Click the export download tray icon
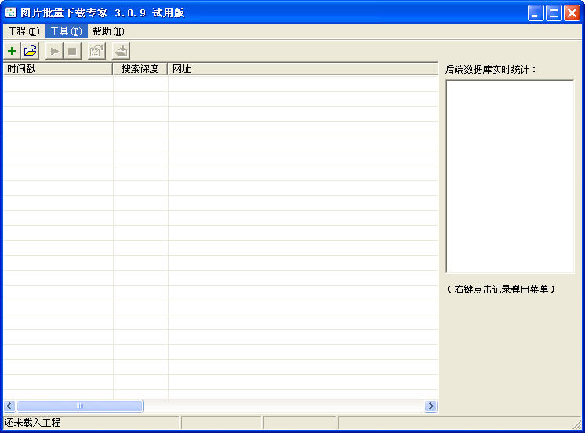Viewport: 585px width, 433px height. 121,51
